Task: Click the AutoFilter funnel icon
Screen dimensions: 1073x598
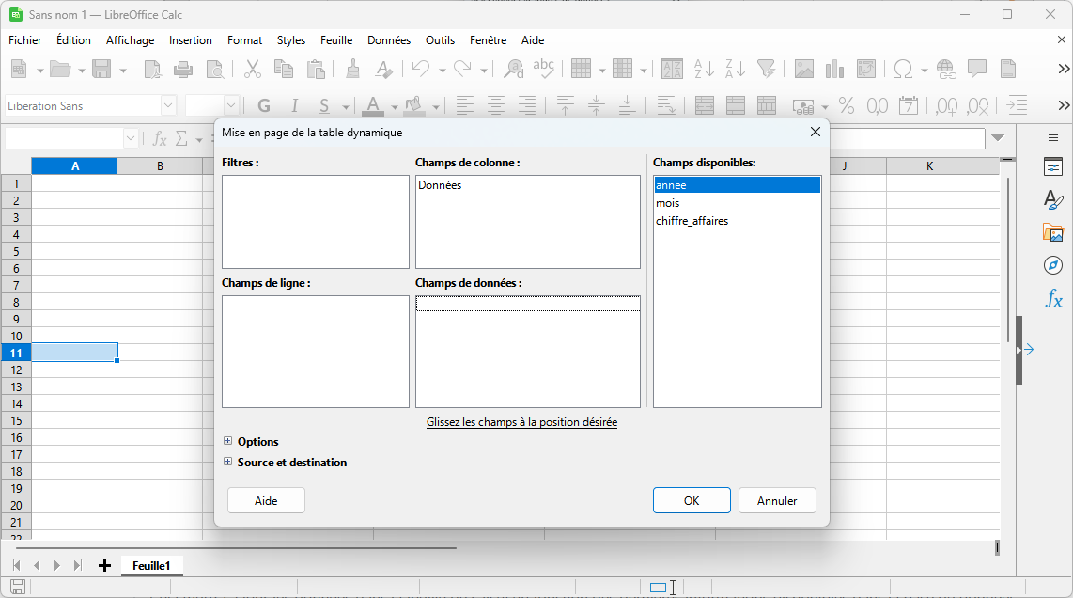Action: click(x=767, y=69)
